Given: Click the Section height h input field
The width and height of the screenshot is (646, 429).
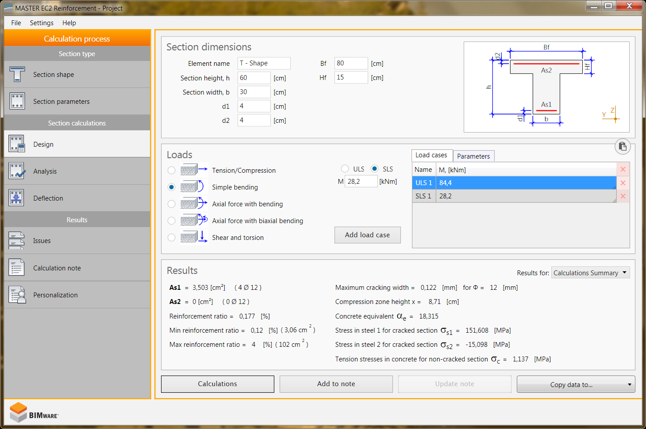Looking at the screenshot, I should [254, 78].
